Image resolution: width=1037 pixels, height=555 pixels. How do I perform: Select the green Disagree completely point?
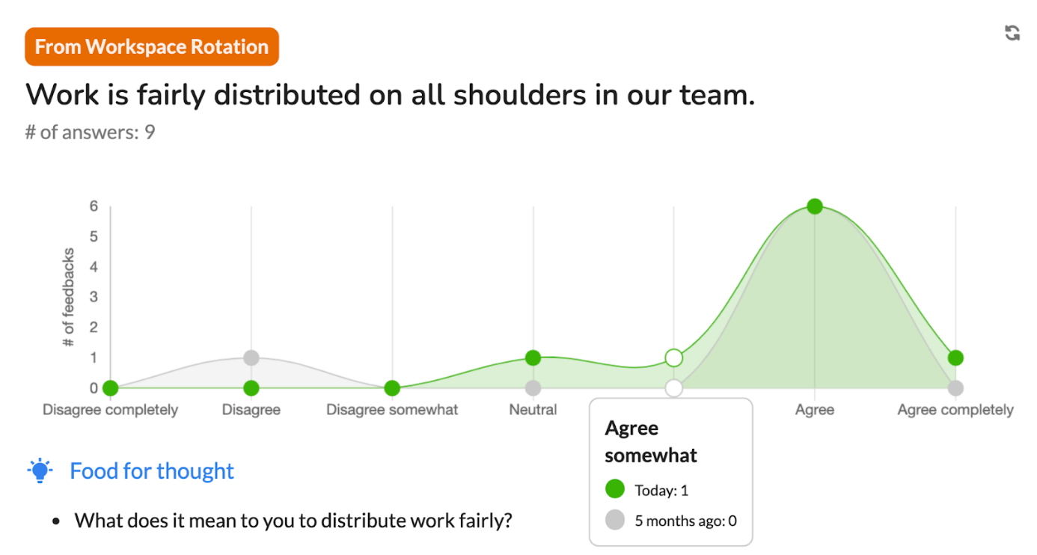pos(111,388)
